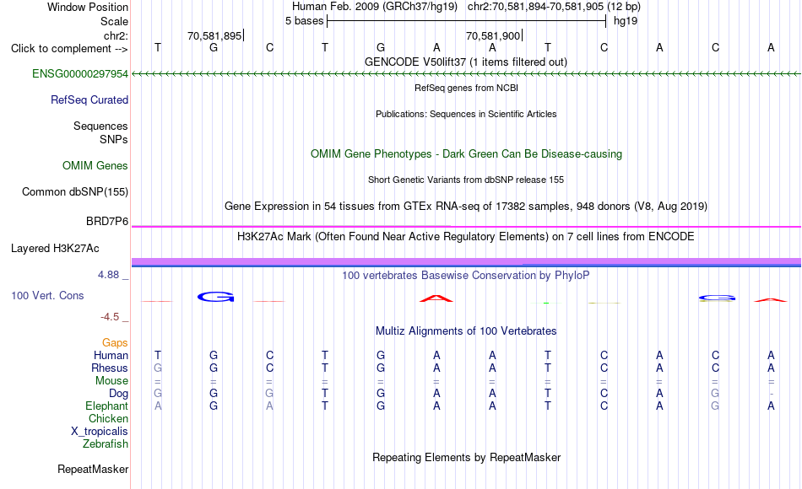Select the RepeatMasker track label
The height and width of the screenshot is (489, 802).
coord(93,469)
